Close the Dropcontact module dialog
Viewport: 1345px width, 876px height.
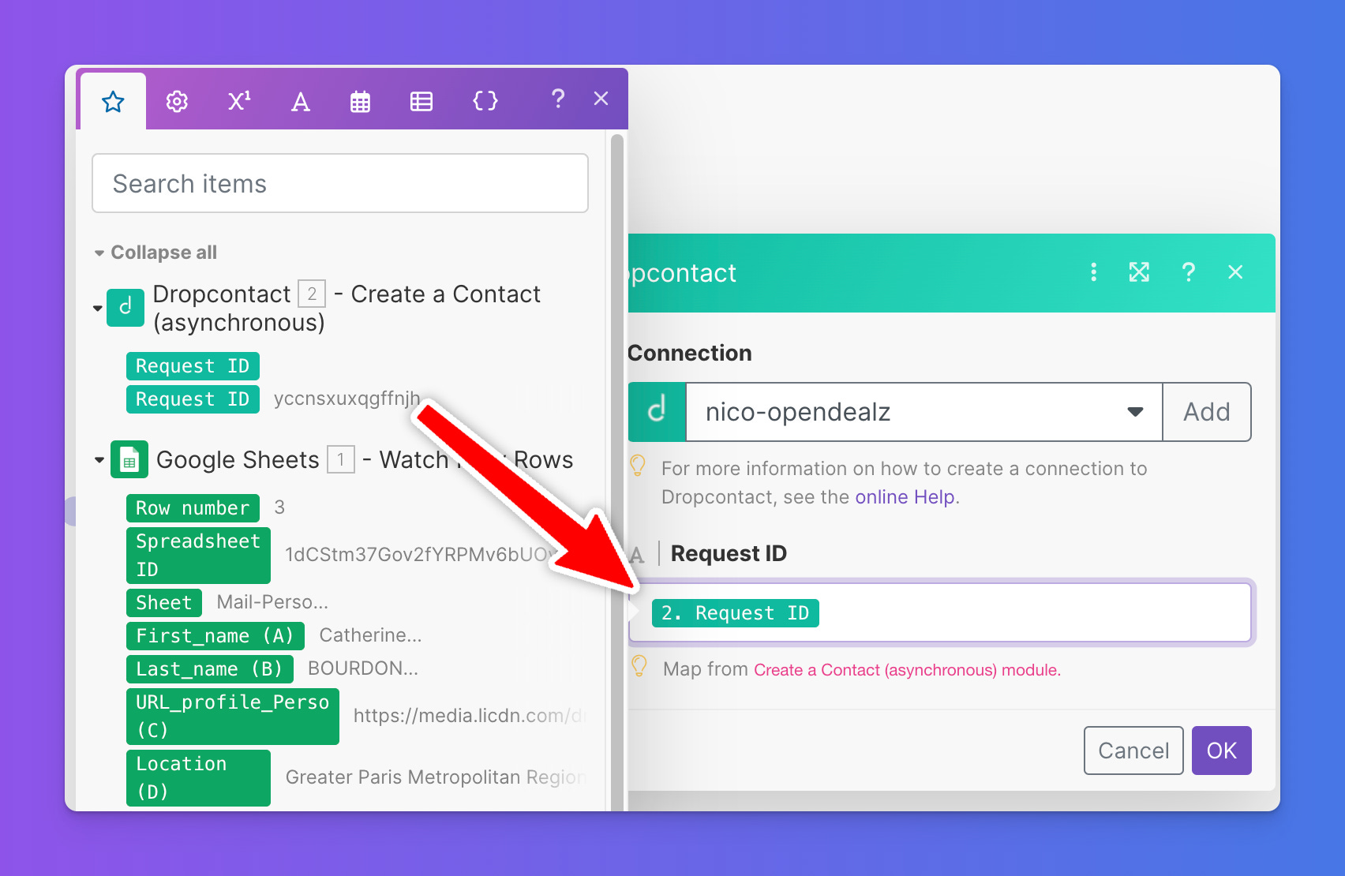click(1235, 272)
